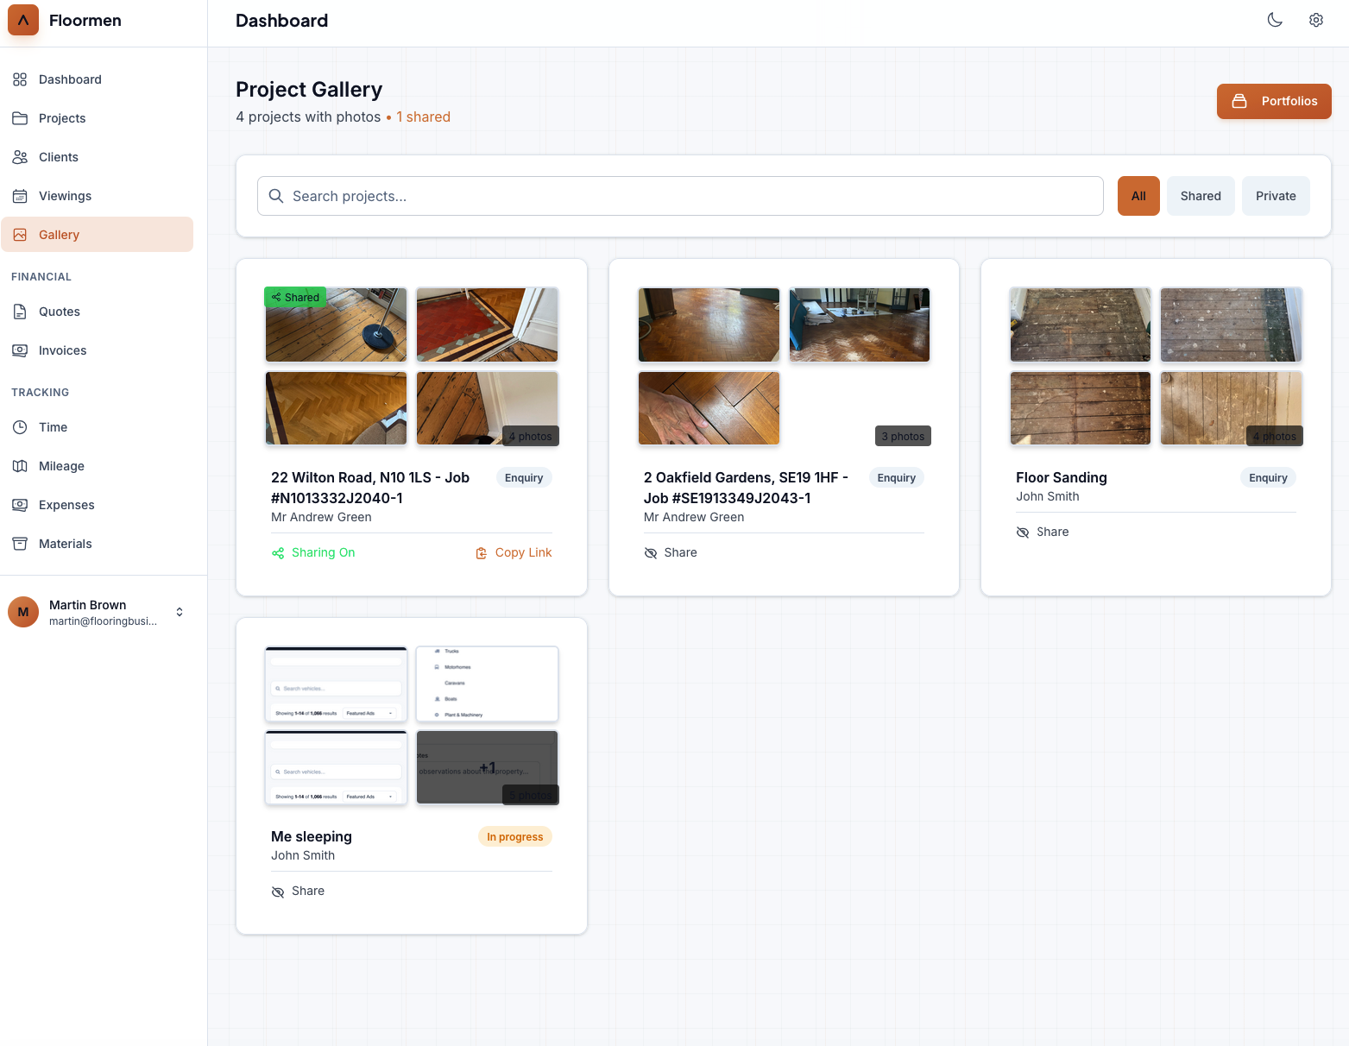Open the first photo thumbnail of Floor Sanding
This screenshot has height=1046, width=1349.
pos(1080,325)
